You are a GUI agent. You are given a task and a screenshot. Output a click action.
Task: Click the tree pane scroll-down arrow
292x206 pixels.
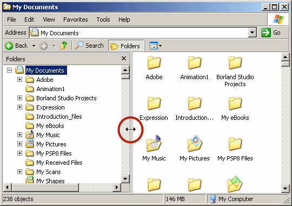click(125, 179)
